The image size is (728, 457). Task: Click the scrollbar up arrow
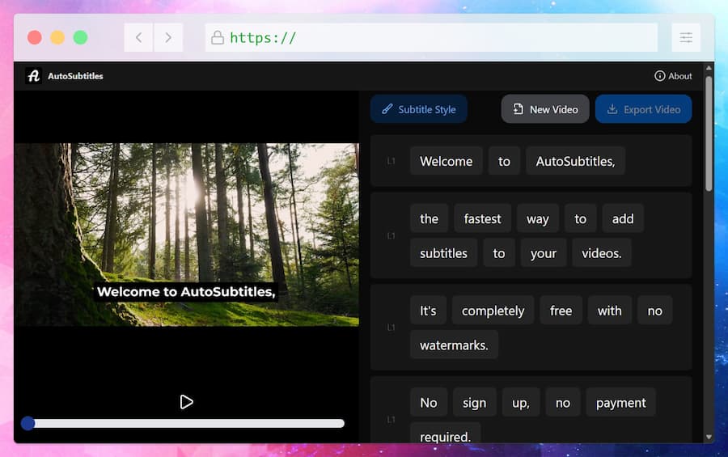(x=709, y=68)
